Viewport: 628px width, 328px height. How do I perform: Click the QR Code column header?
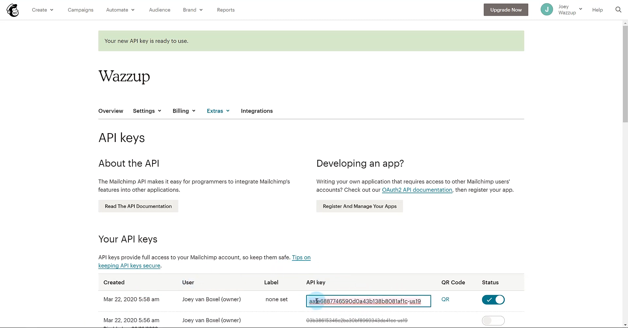[x=453, y=283]
